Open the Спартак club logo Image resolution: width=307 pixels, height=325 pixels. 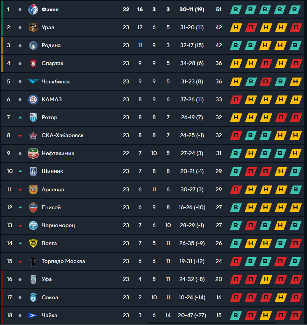point(33,64)
